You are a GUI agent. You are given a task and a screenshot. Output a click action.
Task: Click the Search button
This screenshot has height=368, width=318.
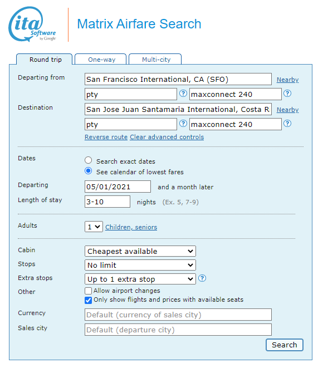[x=285, y=345]
